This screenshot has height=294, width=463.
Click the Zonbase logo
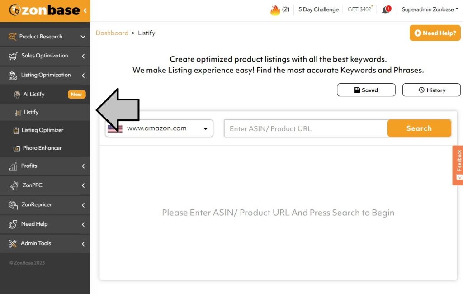(x=44, y=10)
